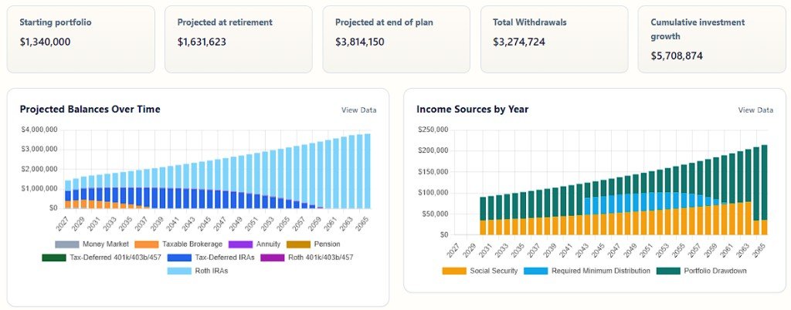This screenshot has width=791, height=310.
Task: Select the Projected at end of plan card
Action: (x=396, y=39)
